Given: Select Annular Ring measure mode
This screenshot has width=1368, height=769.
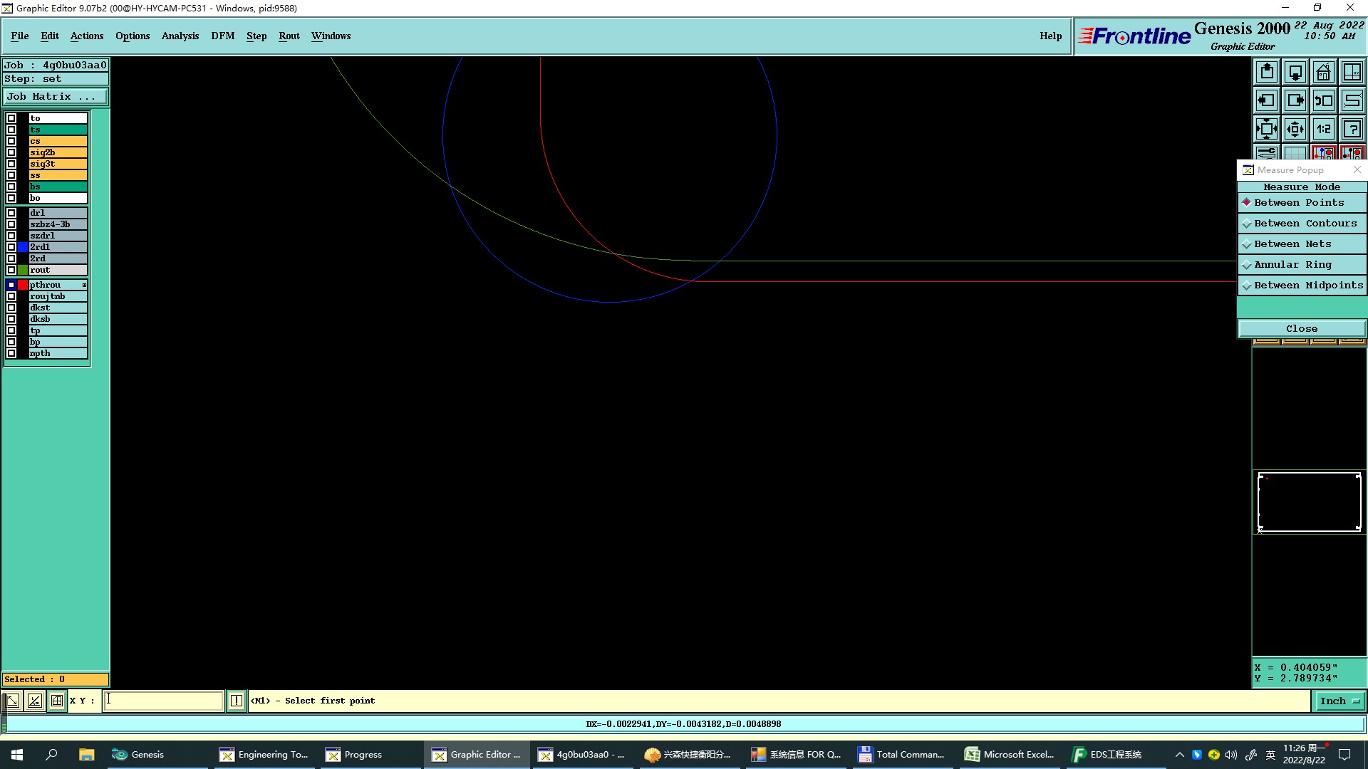Looking at the screenshot, I should pos(1292,265).
